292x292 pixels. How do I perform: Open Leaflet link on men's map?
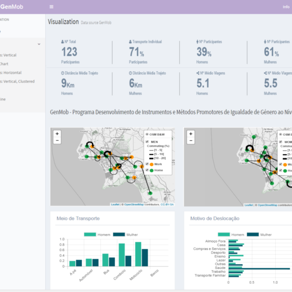click(x=115, y=204)
